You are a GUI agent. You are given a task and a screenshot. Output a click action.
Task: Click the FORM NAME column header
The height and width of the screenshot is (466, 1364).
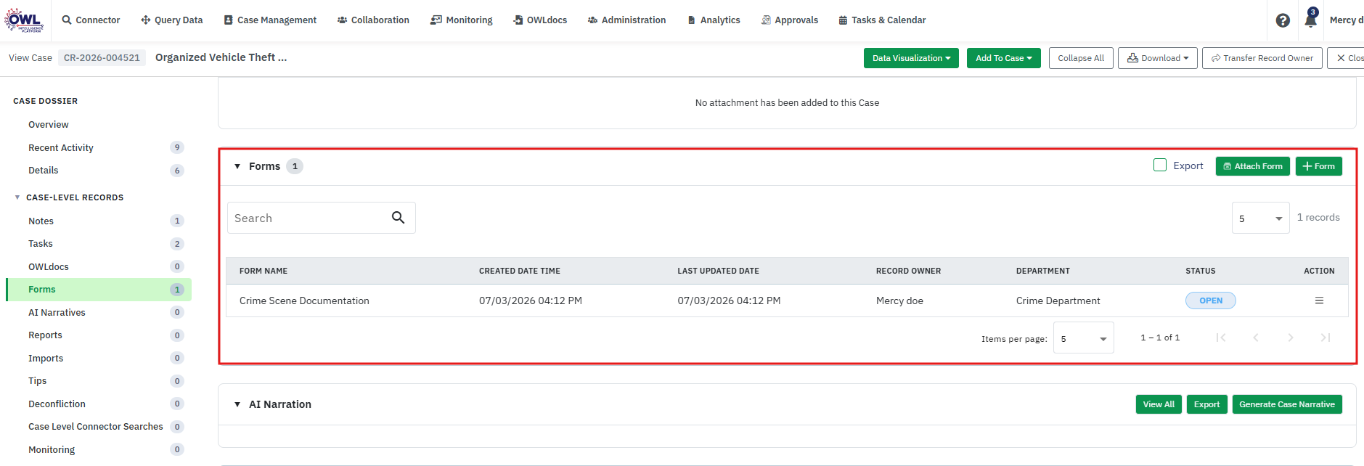point(264,271)
